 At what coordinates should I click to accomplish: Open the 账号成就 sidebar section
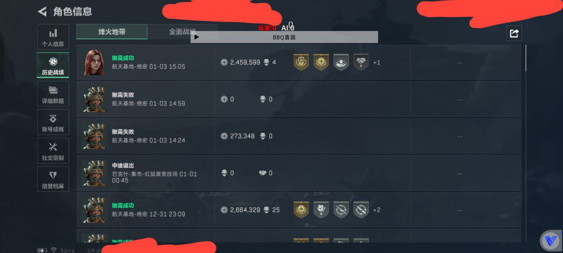pos(53,123)
